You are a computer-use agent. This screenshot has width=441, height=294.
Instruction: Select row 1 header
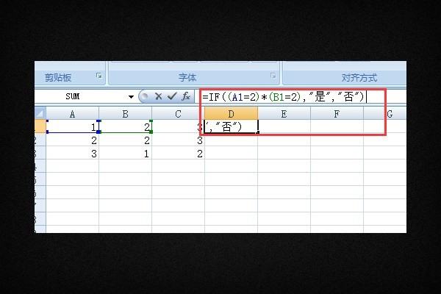click(40, 126)
